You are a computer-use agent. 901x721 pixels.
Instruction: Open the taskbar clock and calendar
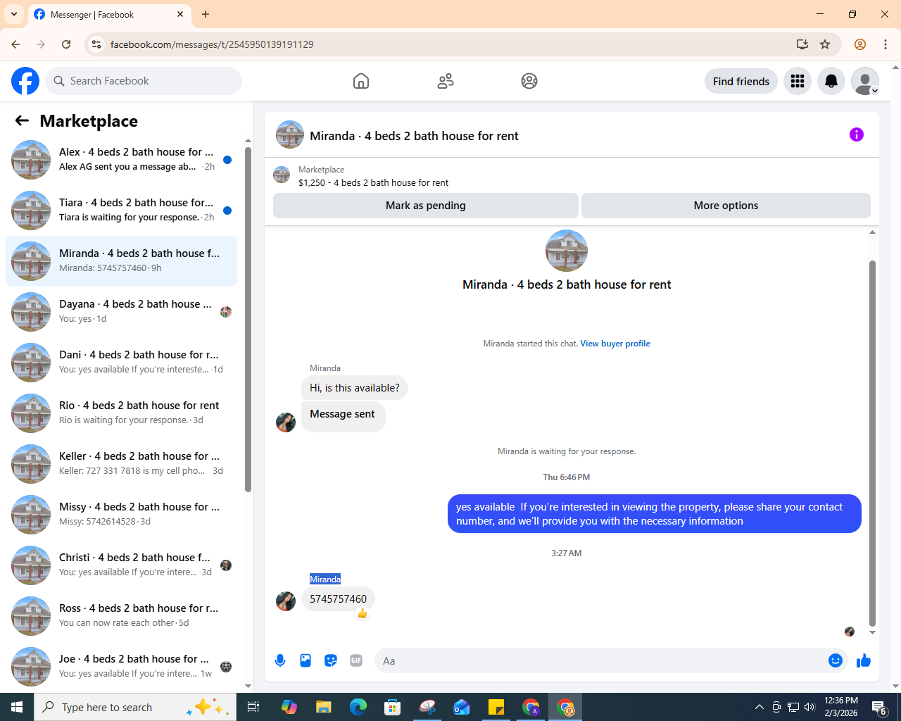(841, 707)
